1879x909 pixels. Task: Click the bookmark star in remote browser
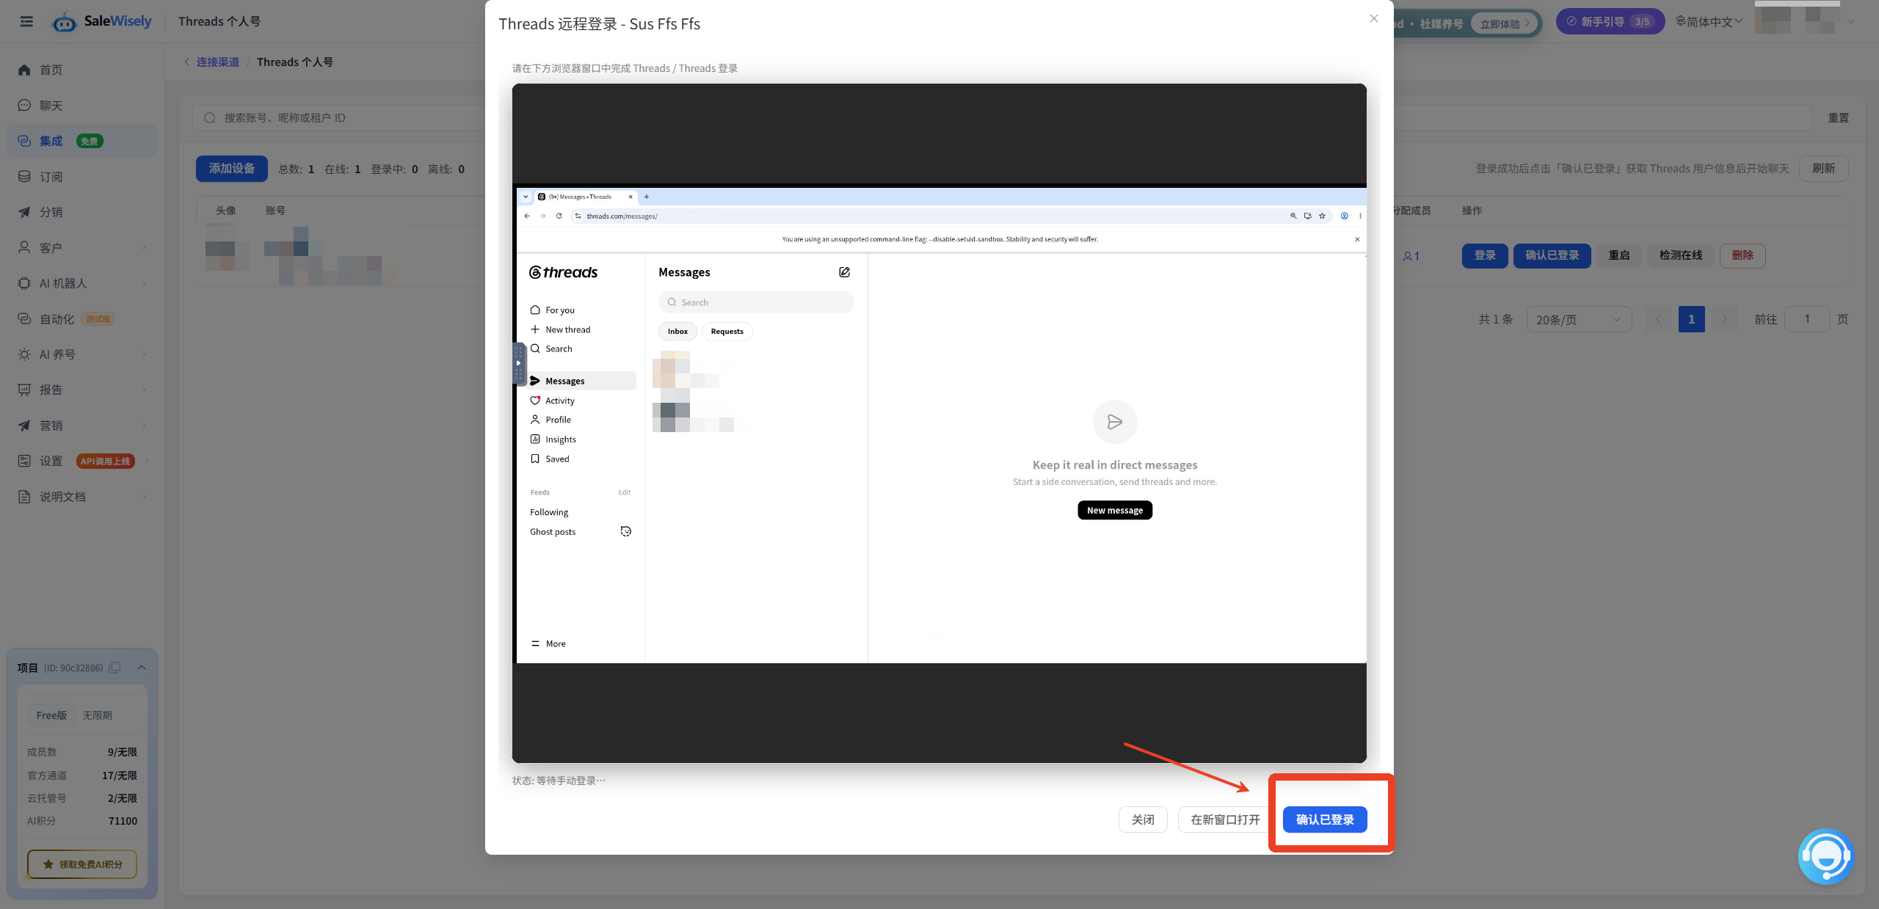point(1322,216)
